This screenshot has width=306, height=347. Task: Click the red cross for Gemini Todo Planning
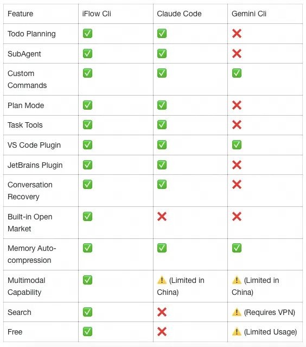[x=237, y=34]
